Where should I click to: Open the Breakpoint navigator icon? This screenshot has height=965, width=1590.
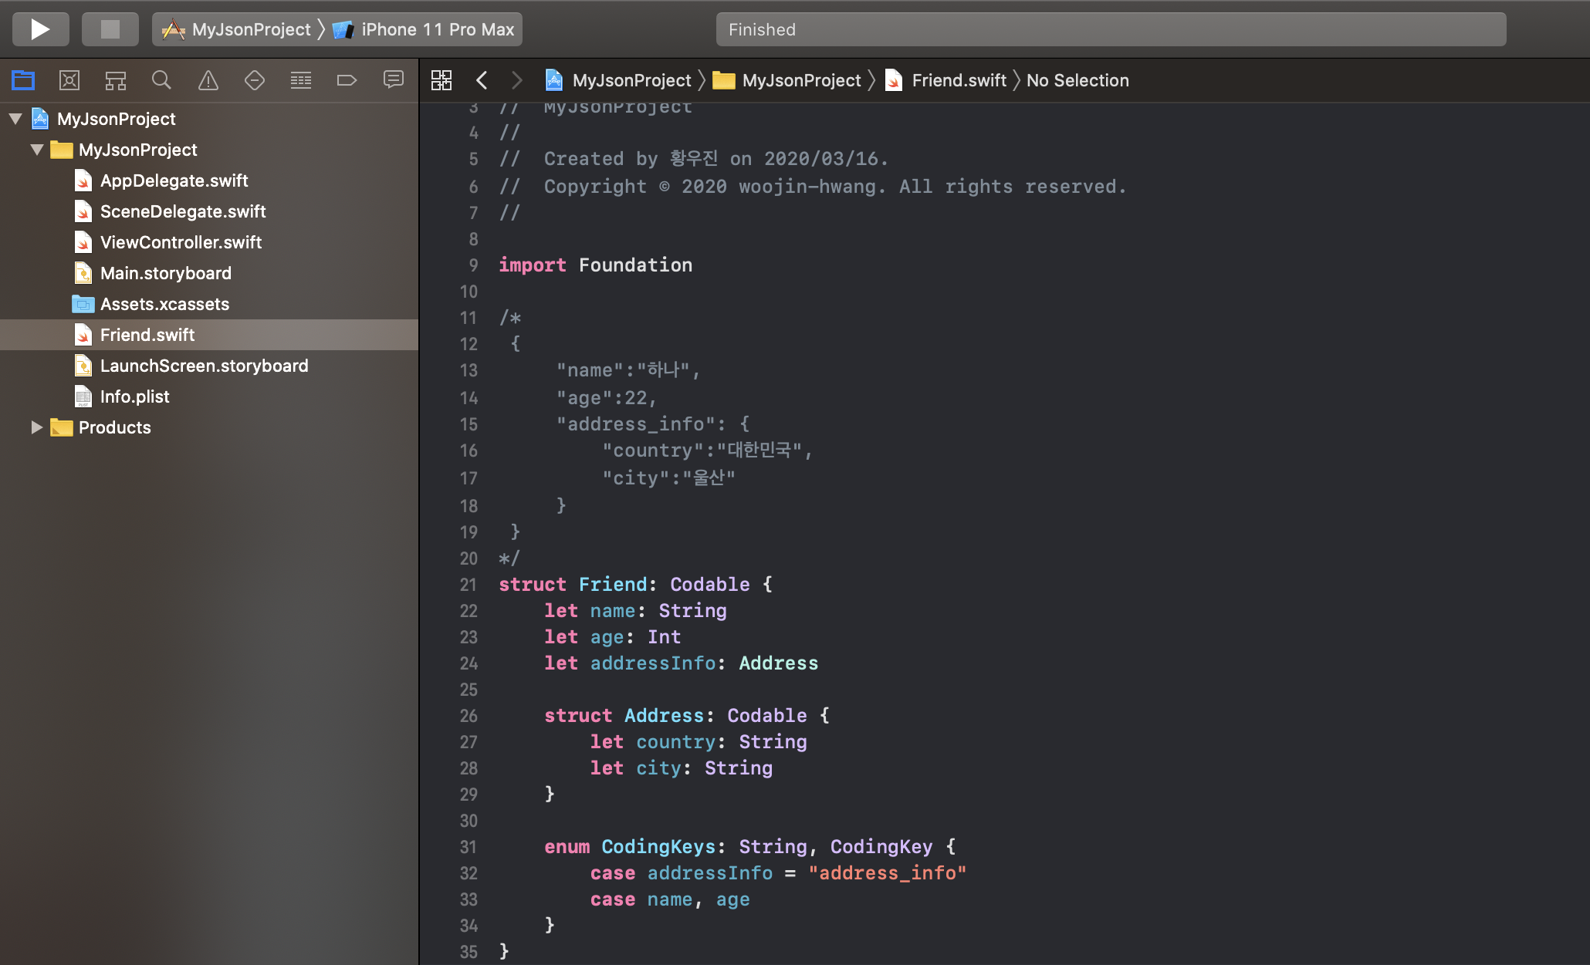click(347, 79)
